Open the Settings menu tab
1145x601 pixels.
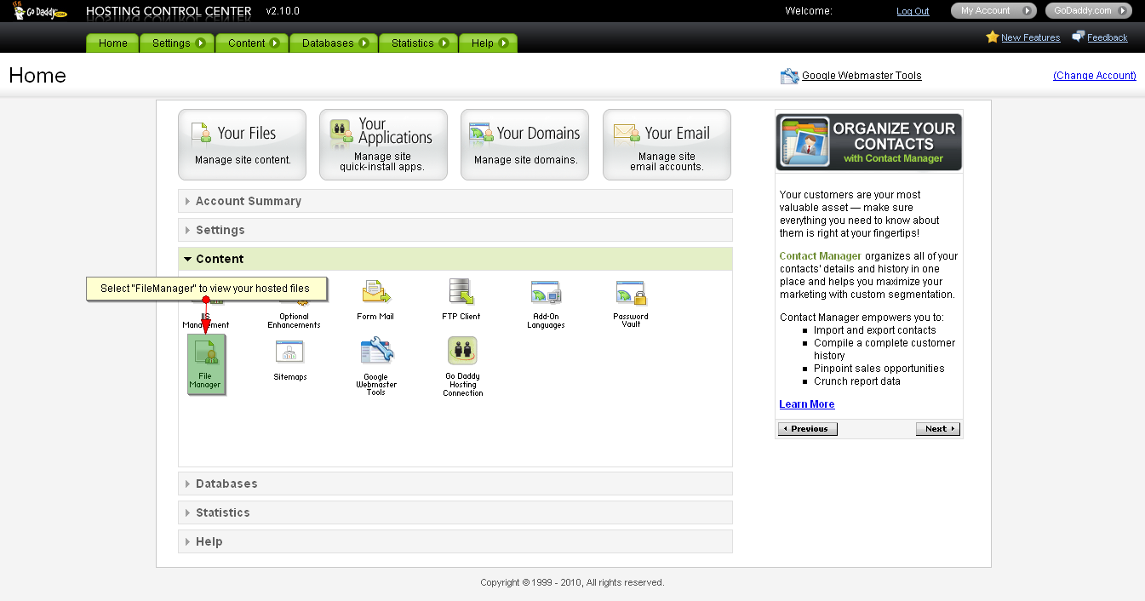(x=178, y=43)
